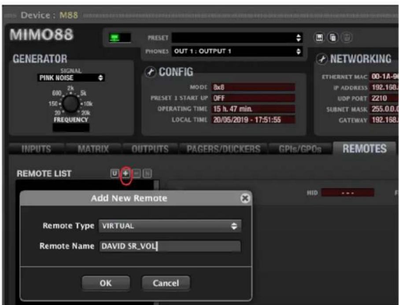
Task: Open the PHONES output dropdown
Action: (237, 51)
